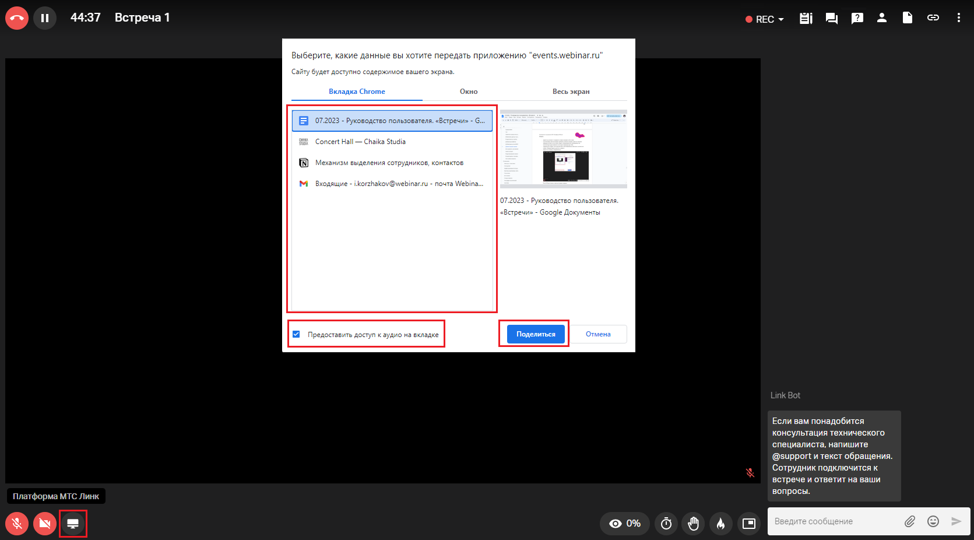
Task: Click the 44:37 meeting timer
Action: [86, 17]
